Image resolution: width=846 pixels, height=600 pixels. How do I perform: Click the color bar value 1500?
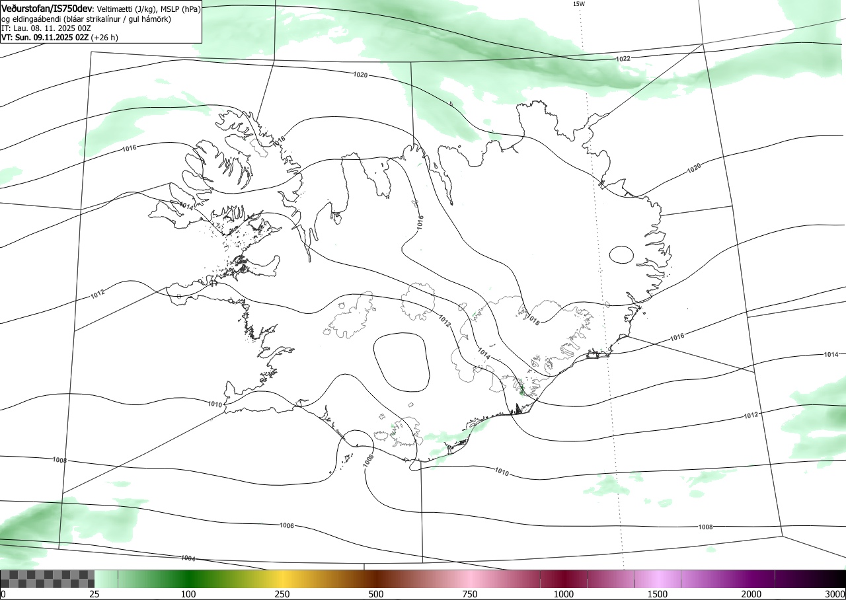658,594
